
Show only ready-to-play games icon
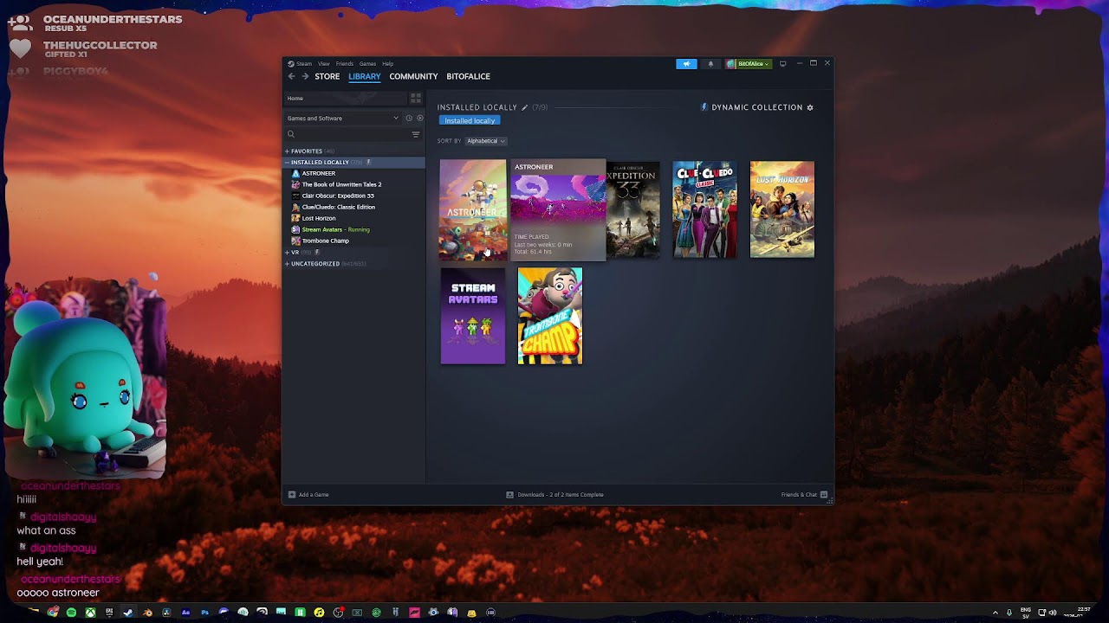pos(419,119)
